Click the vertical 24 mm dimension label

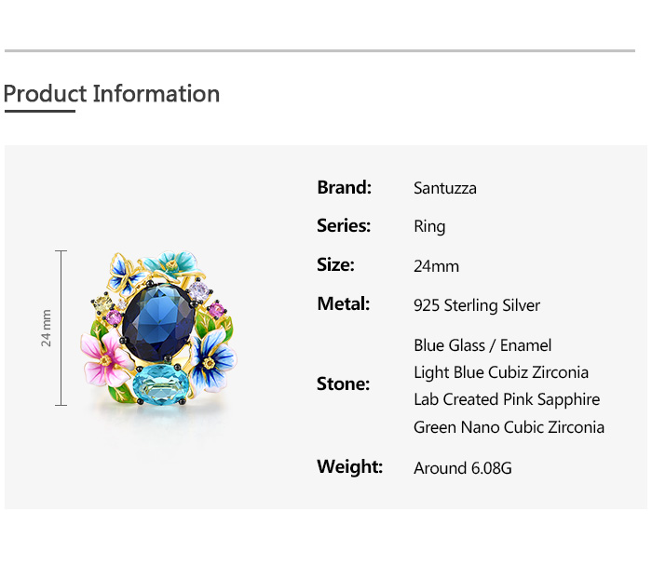(x=47, y=329)
